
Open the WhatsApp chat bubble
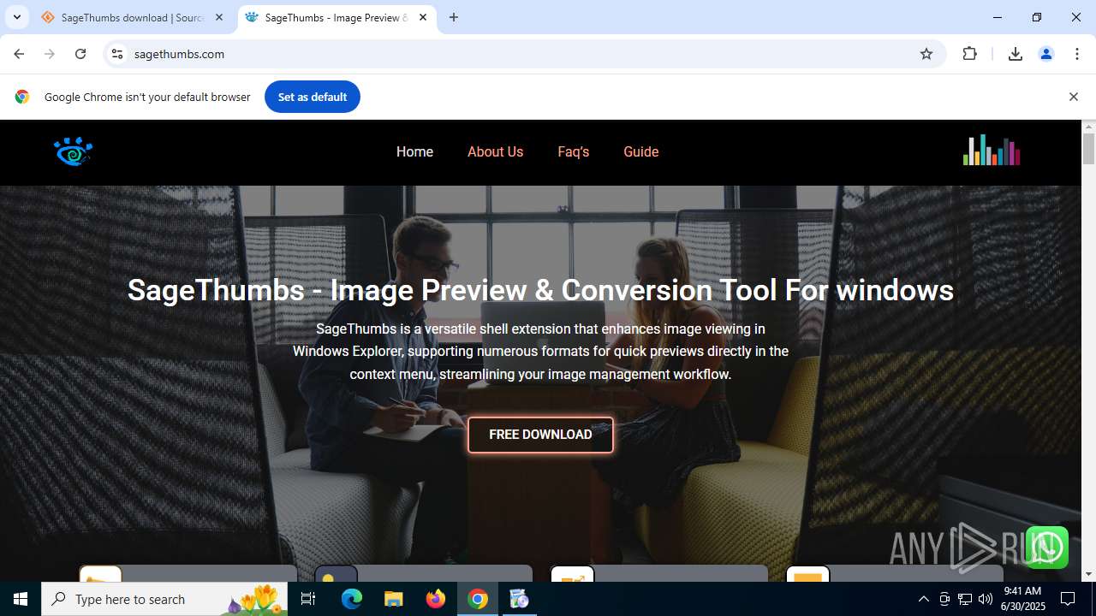[1046, 548]
